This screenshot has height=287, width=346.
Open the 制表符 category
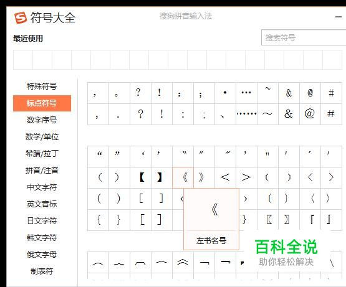tap(42, 271)
